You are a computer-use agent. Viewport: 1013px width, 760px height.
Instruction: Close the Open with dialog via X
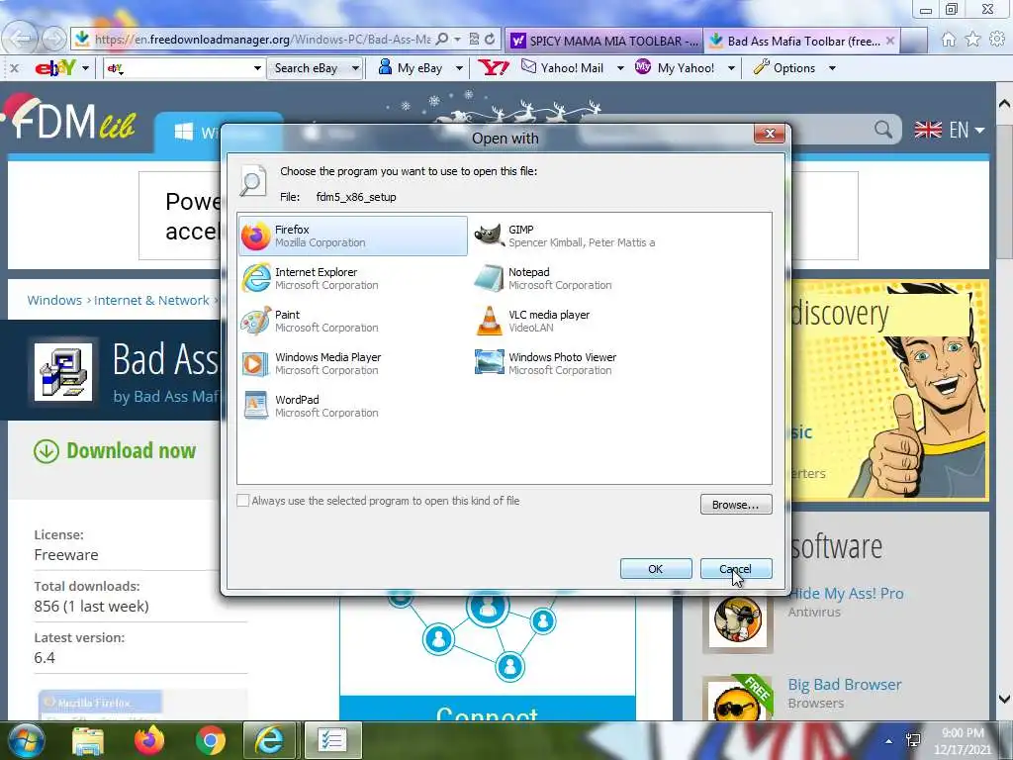tap(770, 134)
